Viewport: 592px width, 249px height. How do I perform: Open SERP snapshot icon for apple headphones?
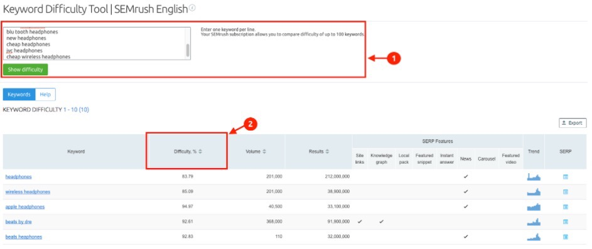pos(566,207)
